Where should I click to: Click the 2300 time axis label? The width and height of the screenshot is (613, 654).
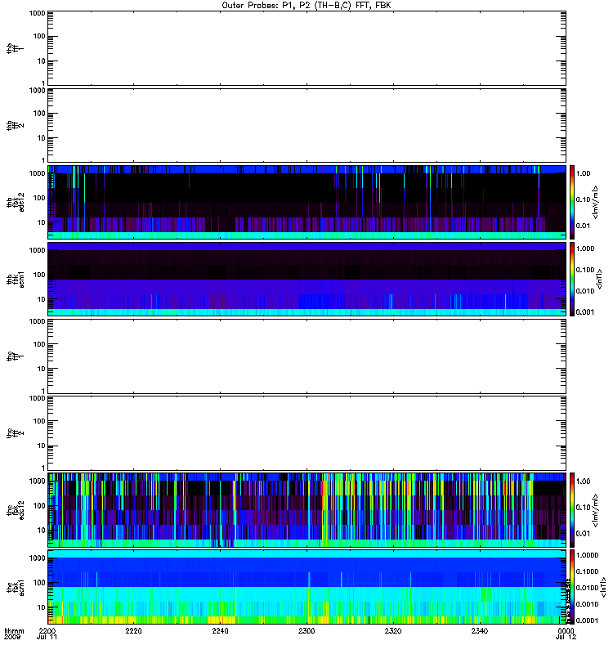tap(306, 631)
